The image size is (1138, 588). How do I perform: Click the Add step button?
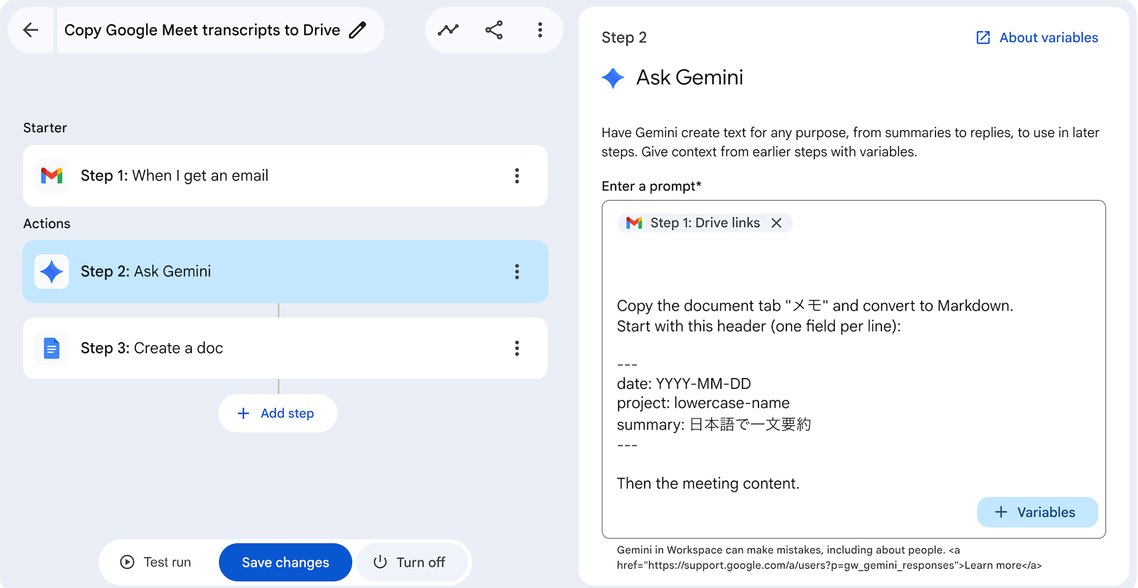(x=278, y=413)
